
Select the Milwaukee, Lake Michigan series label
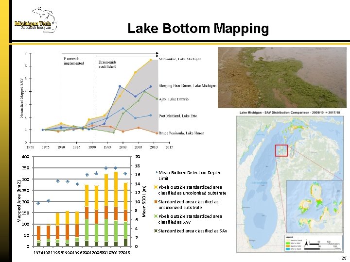coord(180,59)
